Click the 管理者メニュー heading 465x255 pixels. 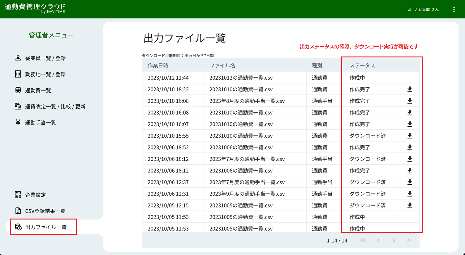coord(51,35)
